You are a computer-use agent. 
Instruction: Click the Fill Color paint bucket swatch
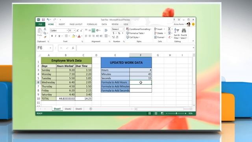click(74, 36)
